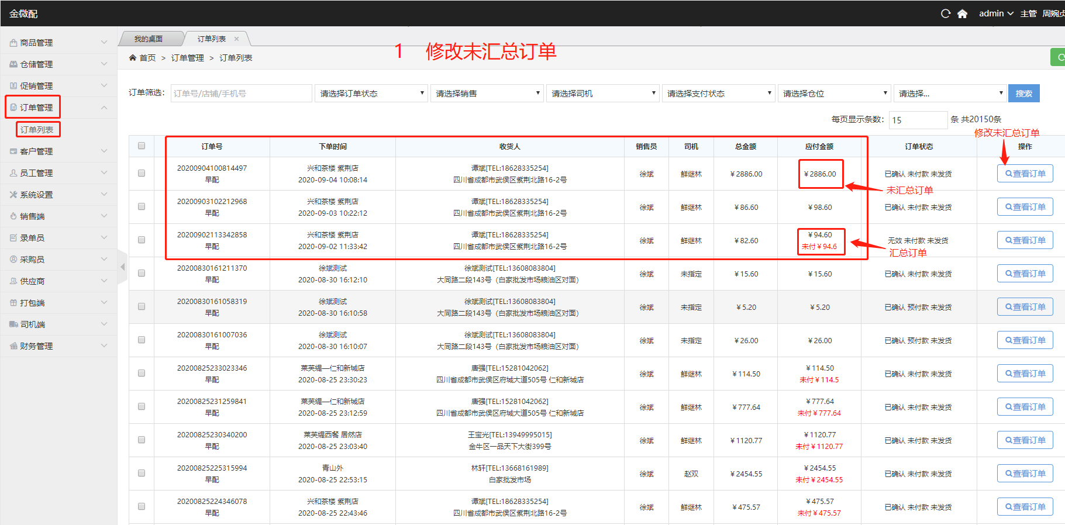Open the 请选择订单状态 dropdown

click(x=371, y=94)
